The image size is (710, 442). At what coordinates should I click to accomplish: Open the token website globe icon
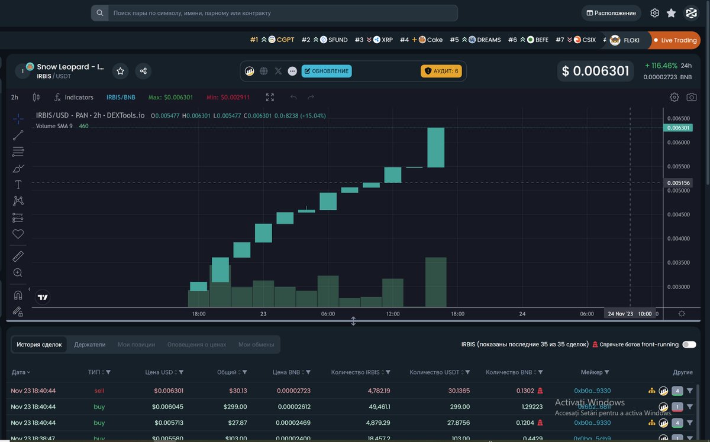(x=264, y=71)
